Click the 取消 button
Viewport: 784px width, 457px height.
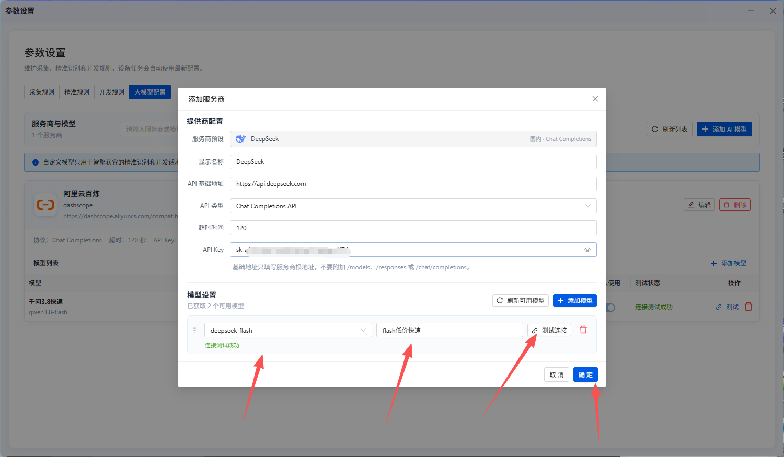pyautogui.click(x=556, y=374)
